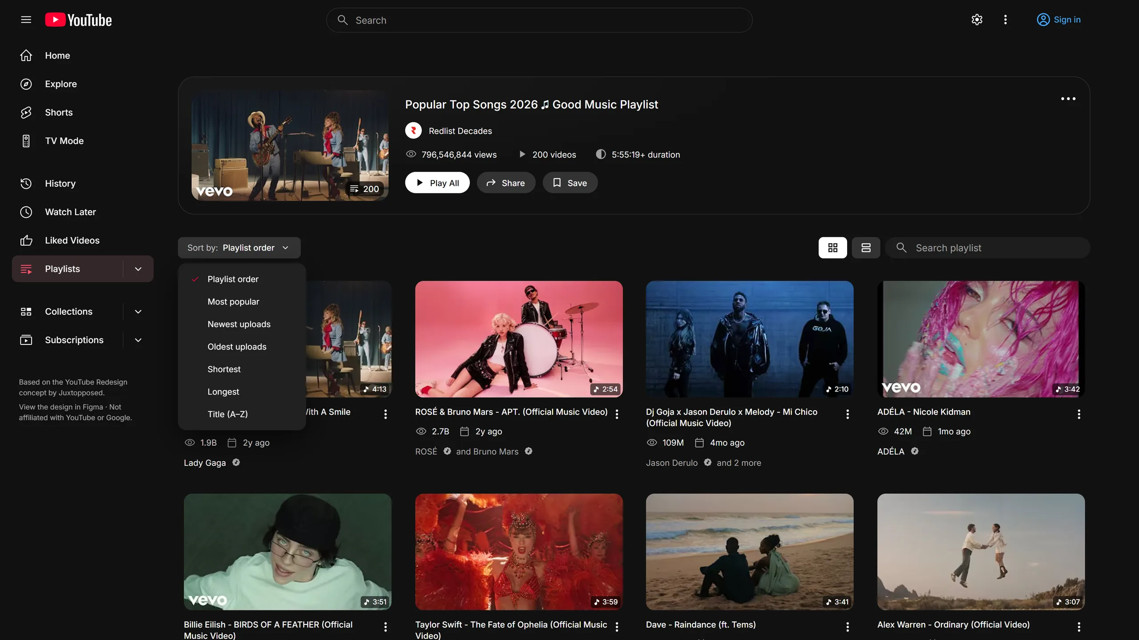Select Shortest sort option

[x=242, y=369]
